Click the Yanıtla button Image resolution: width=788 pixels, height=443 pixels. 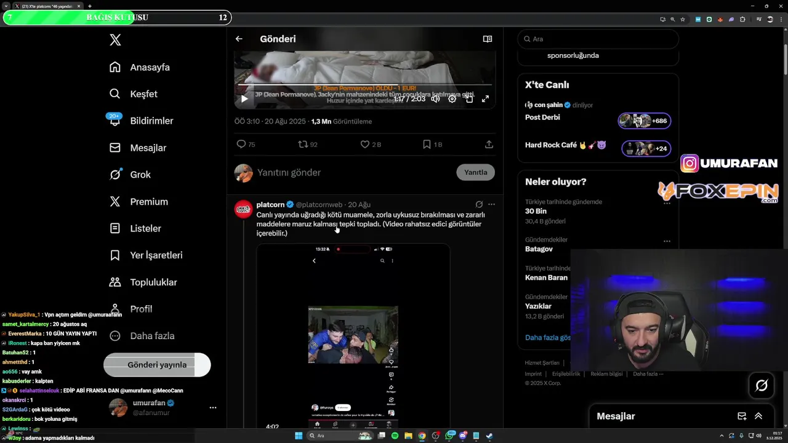pyautogui.click(x=475, y=172)
